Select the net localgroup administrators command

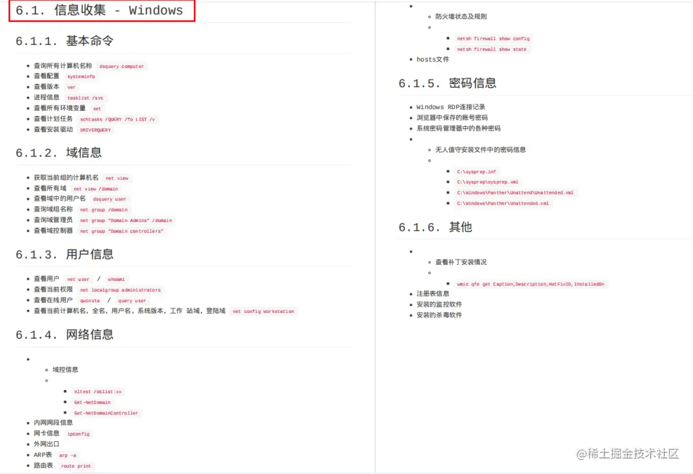(x=121, y=290)
